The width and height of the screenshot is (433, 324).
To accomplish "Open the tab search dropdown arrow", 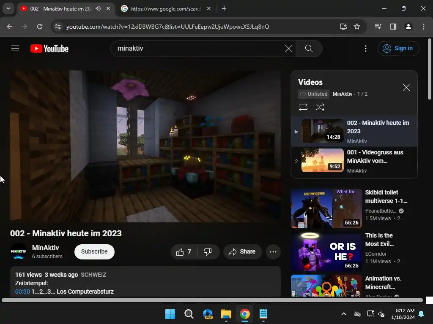I will pyautogui.click(x=8, y=8).
